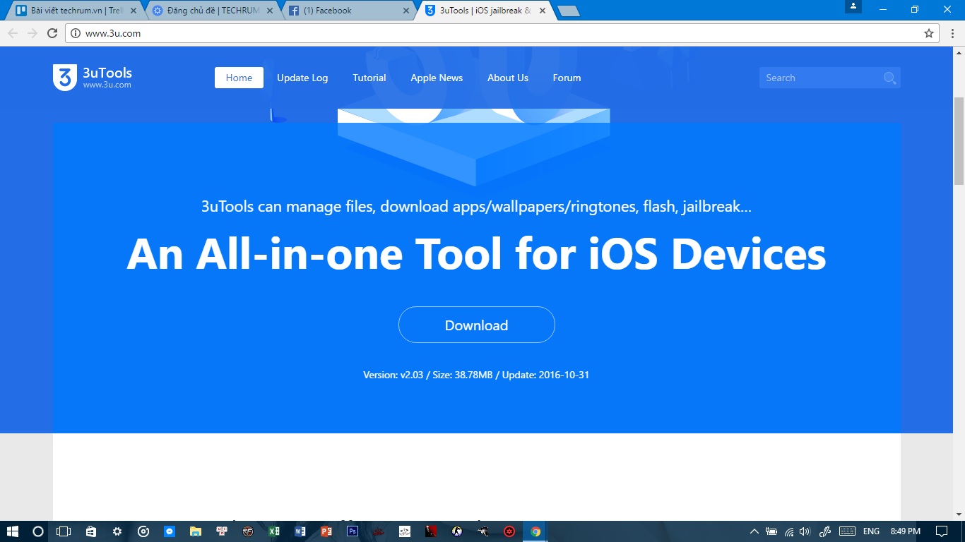Click the browser forward arrow

[x=32, y=33]
